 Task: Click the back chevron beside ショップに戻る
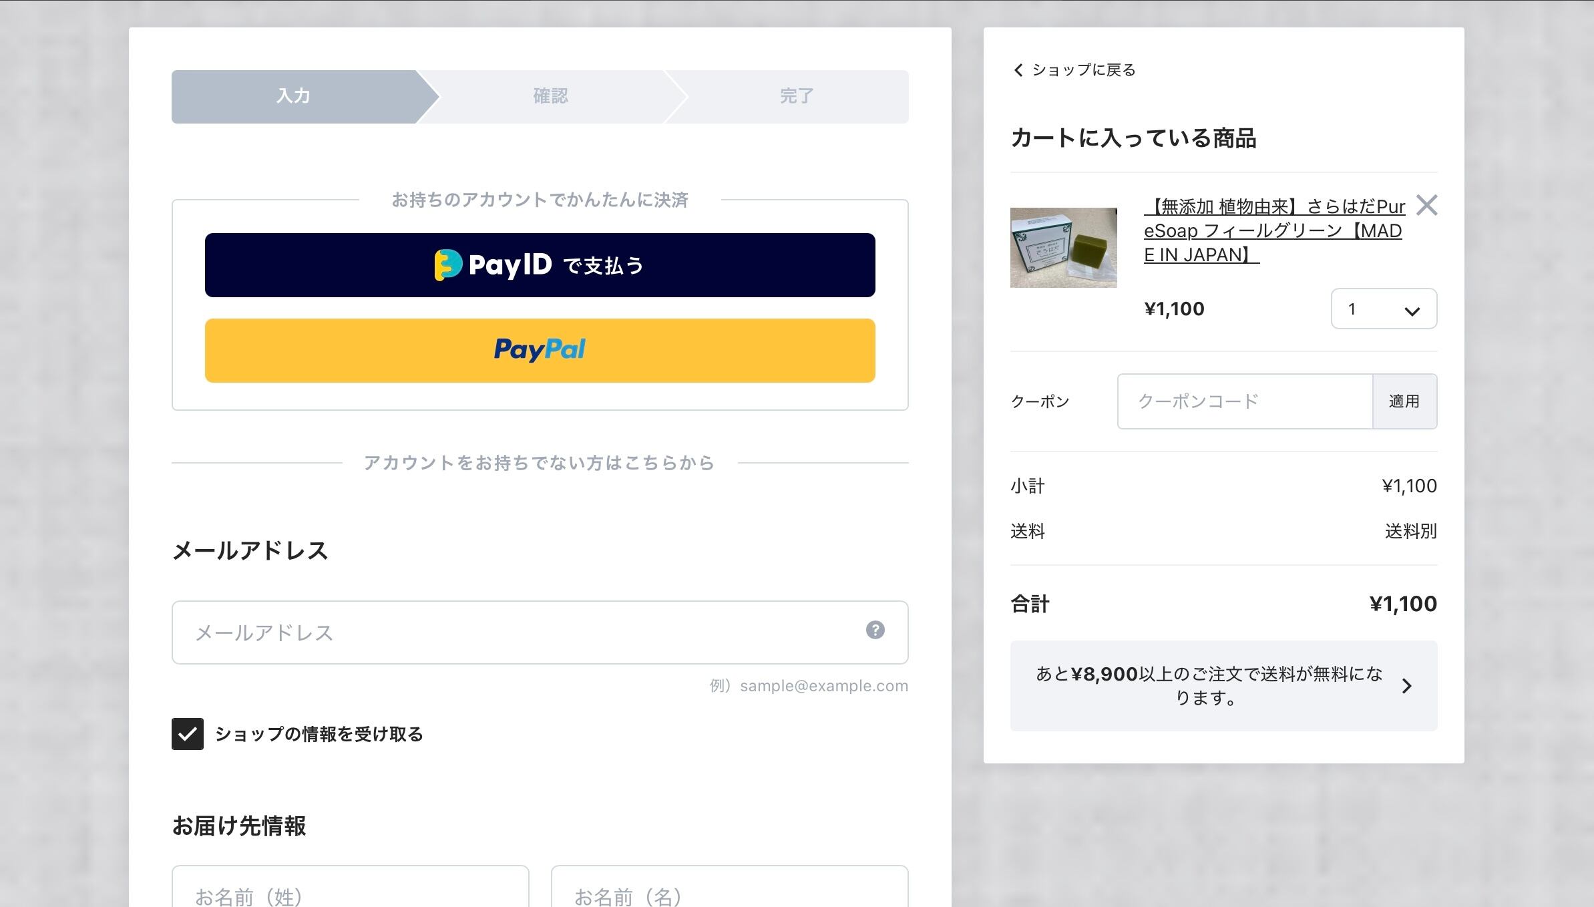point(1018,70)
